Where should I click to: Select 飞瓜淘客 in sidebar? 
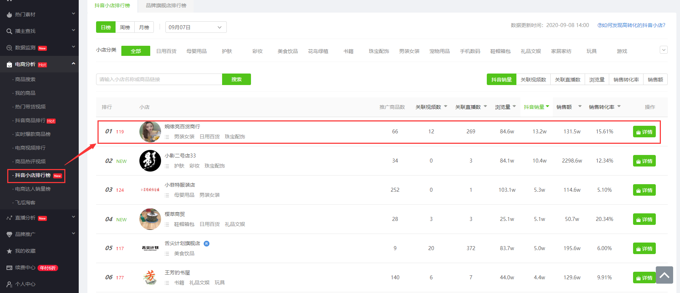coord(25,203)
